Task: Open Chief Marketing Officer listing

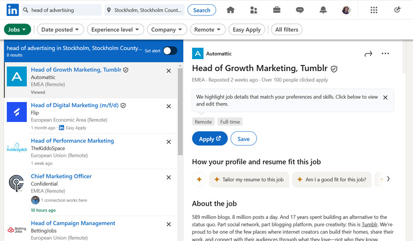Action: pyautogui.click(x=61, y=176)
